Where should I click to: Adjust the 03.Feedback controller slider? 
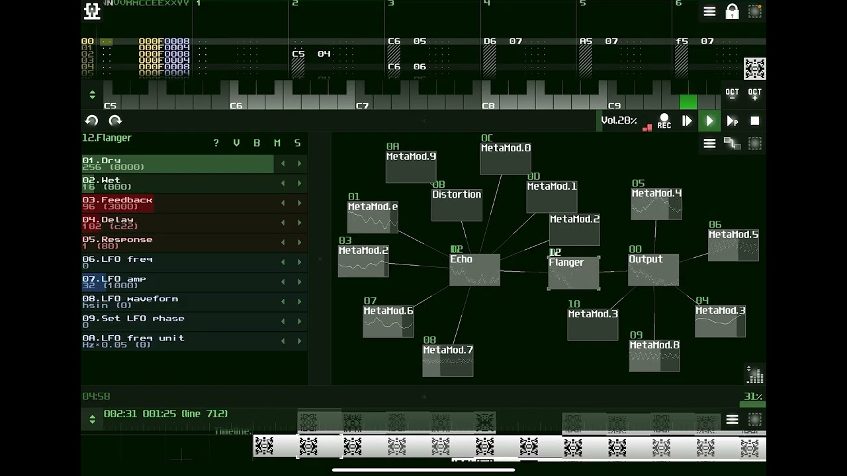coord(177,203)
